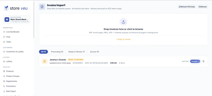Click the Promotions tag icon
The width and height of the screenshot is (212, 96).
click(4, 86)
